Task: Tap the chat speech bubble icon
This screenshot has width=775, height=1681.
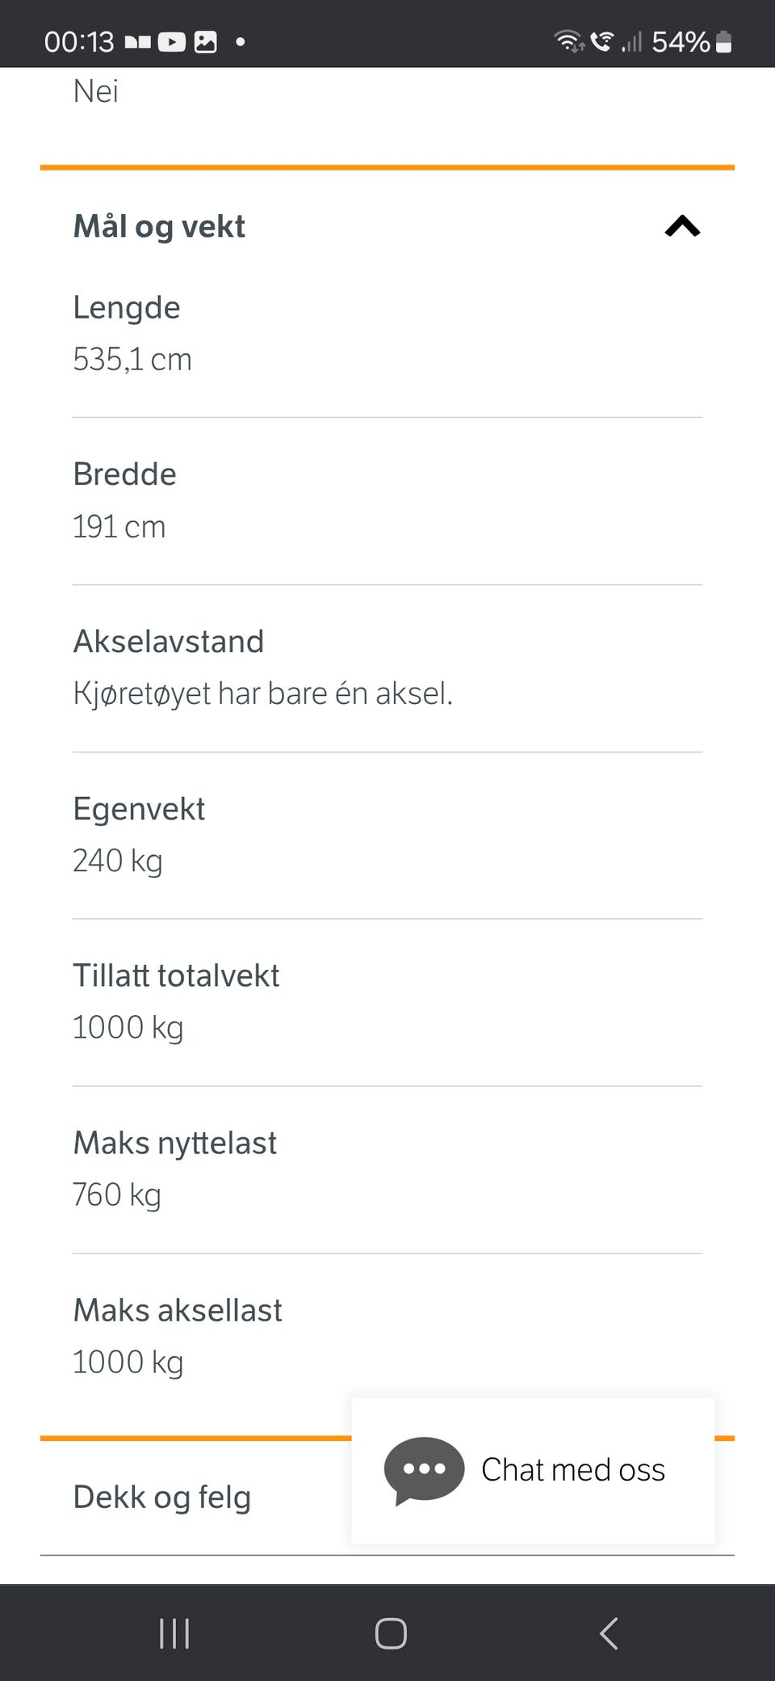Action: [x=424, y=1470]
